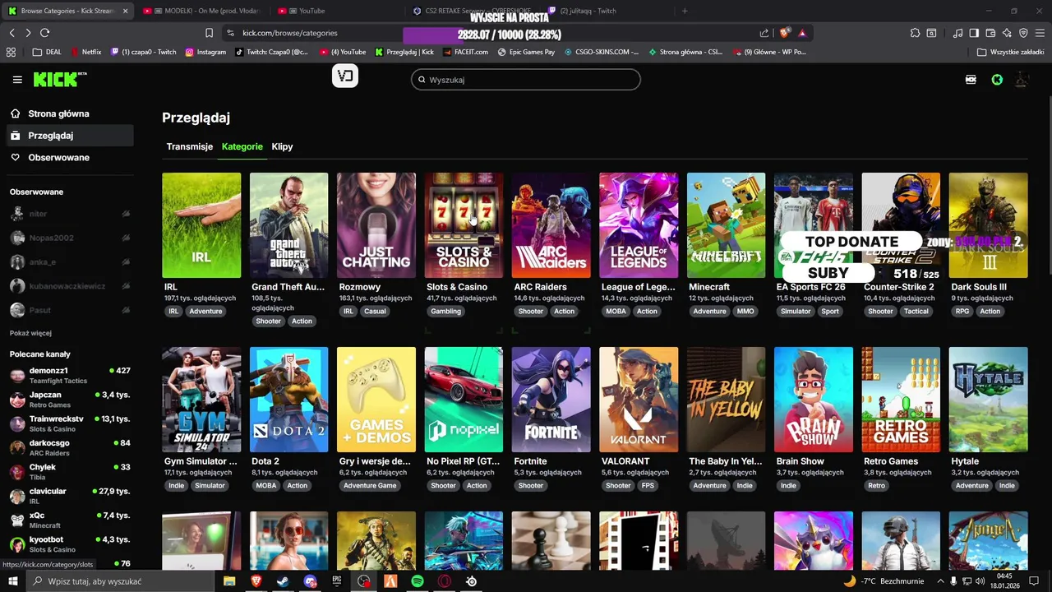Click the green KICK logo
This screenshot has height=592, width=1052.
pyautogui.click(x=59, y=79)
